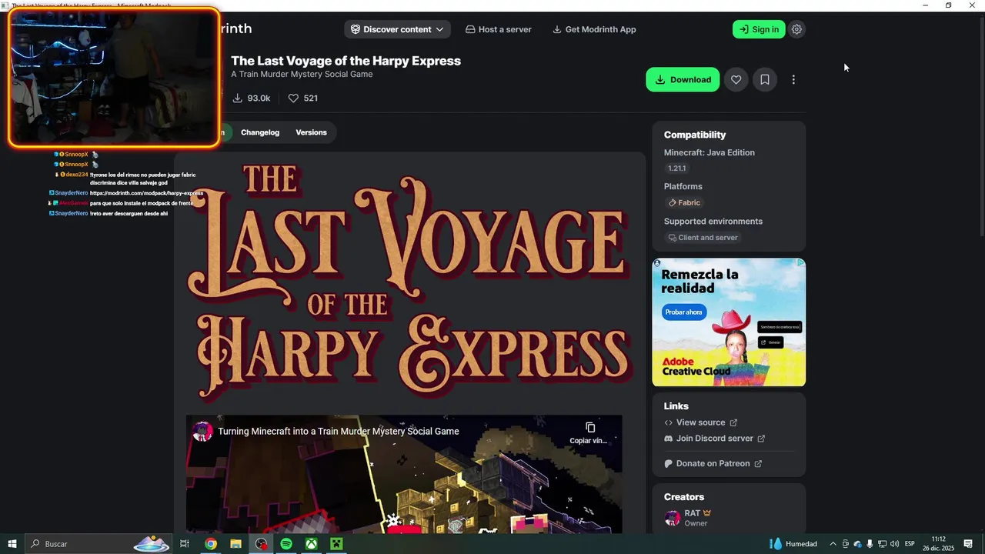Viewport: 985px width, 554px height.
Task: Click the heart icon to follow the modpack
Action: click(736, 79)
